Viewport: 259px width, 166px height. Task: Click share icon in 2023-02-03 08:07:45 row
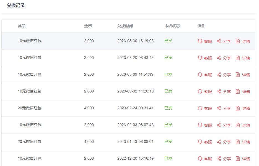219,125
